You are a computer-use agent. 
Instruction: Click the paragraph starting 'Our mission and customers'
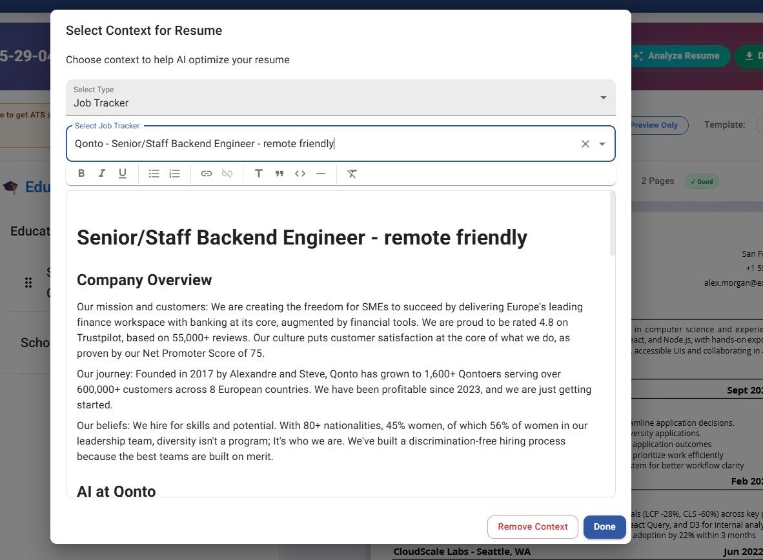(329, 330)
